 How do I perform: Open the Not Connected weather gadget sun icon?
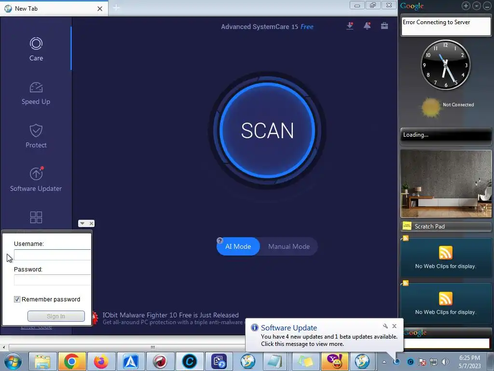431,108
